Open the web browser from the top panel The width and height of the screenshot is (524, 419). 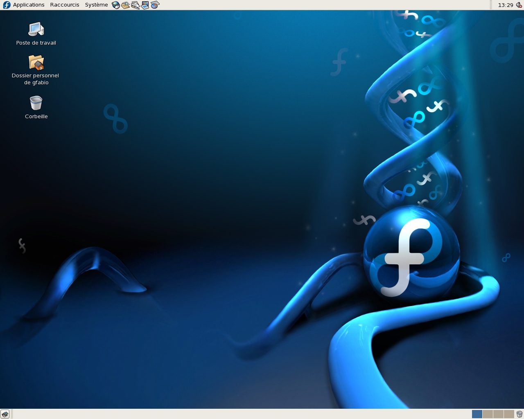click(115, 5)
